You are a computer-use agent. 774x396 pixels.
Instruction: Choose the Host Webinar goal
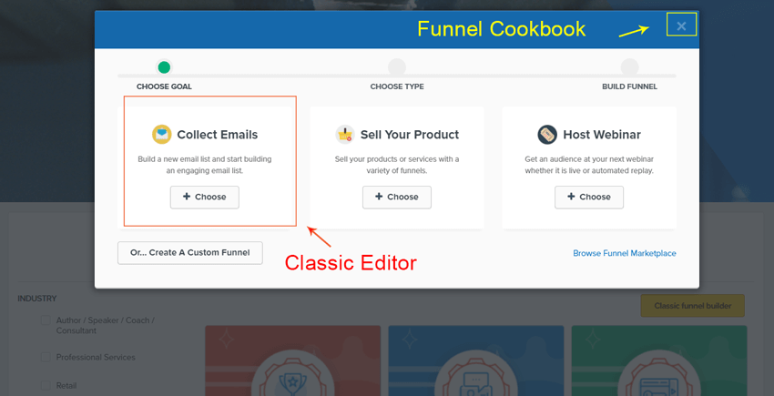point(589,197)
